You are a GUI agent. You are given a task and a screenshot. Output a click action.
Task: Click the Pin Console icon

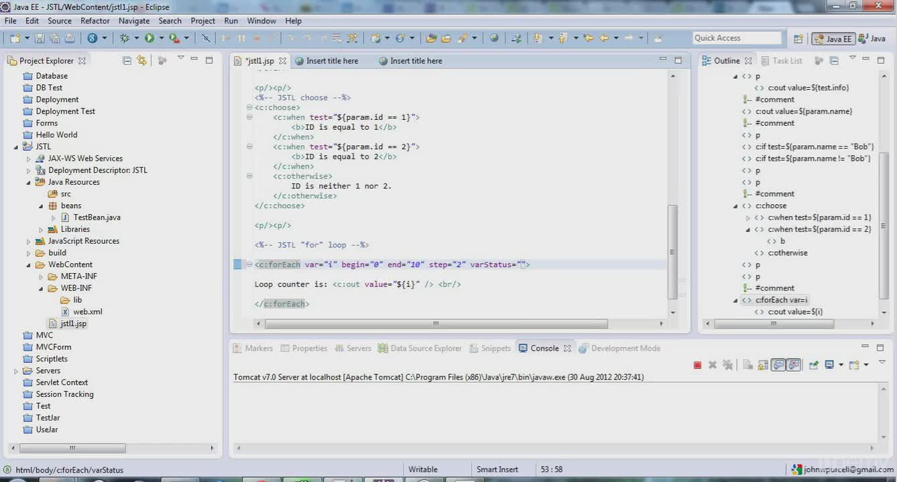point(813,365)
